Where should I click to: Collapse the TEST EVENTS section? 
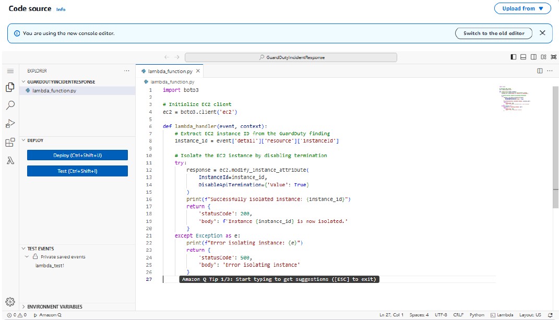(x=24, y=248)
